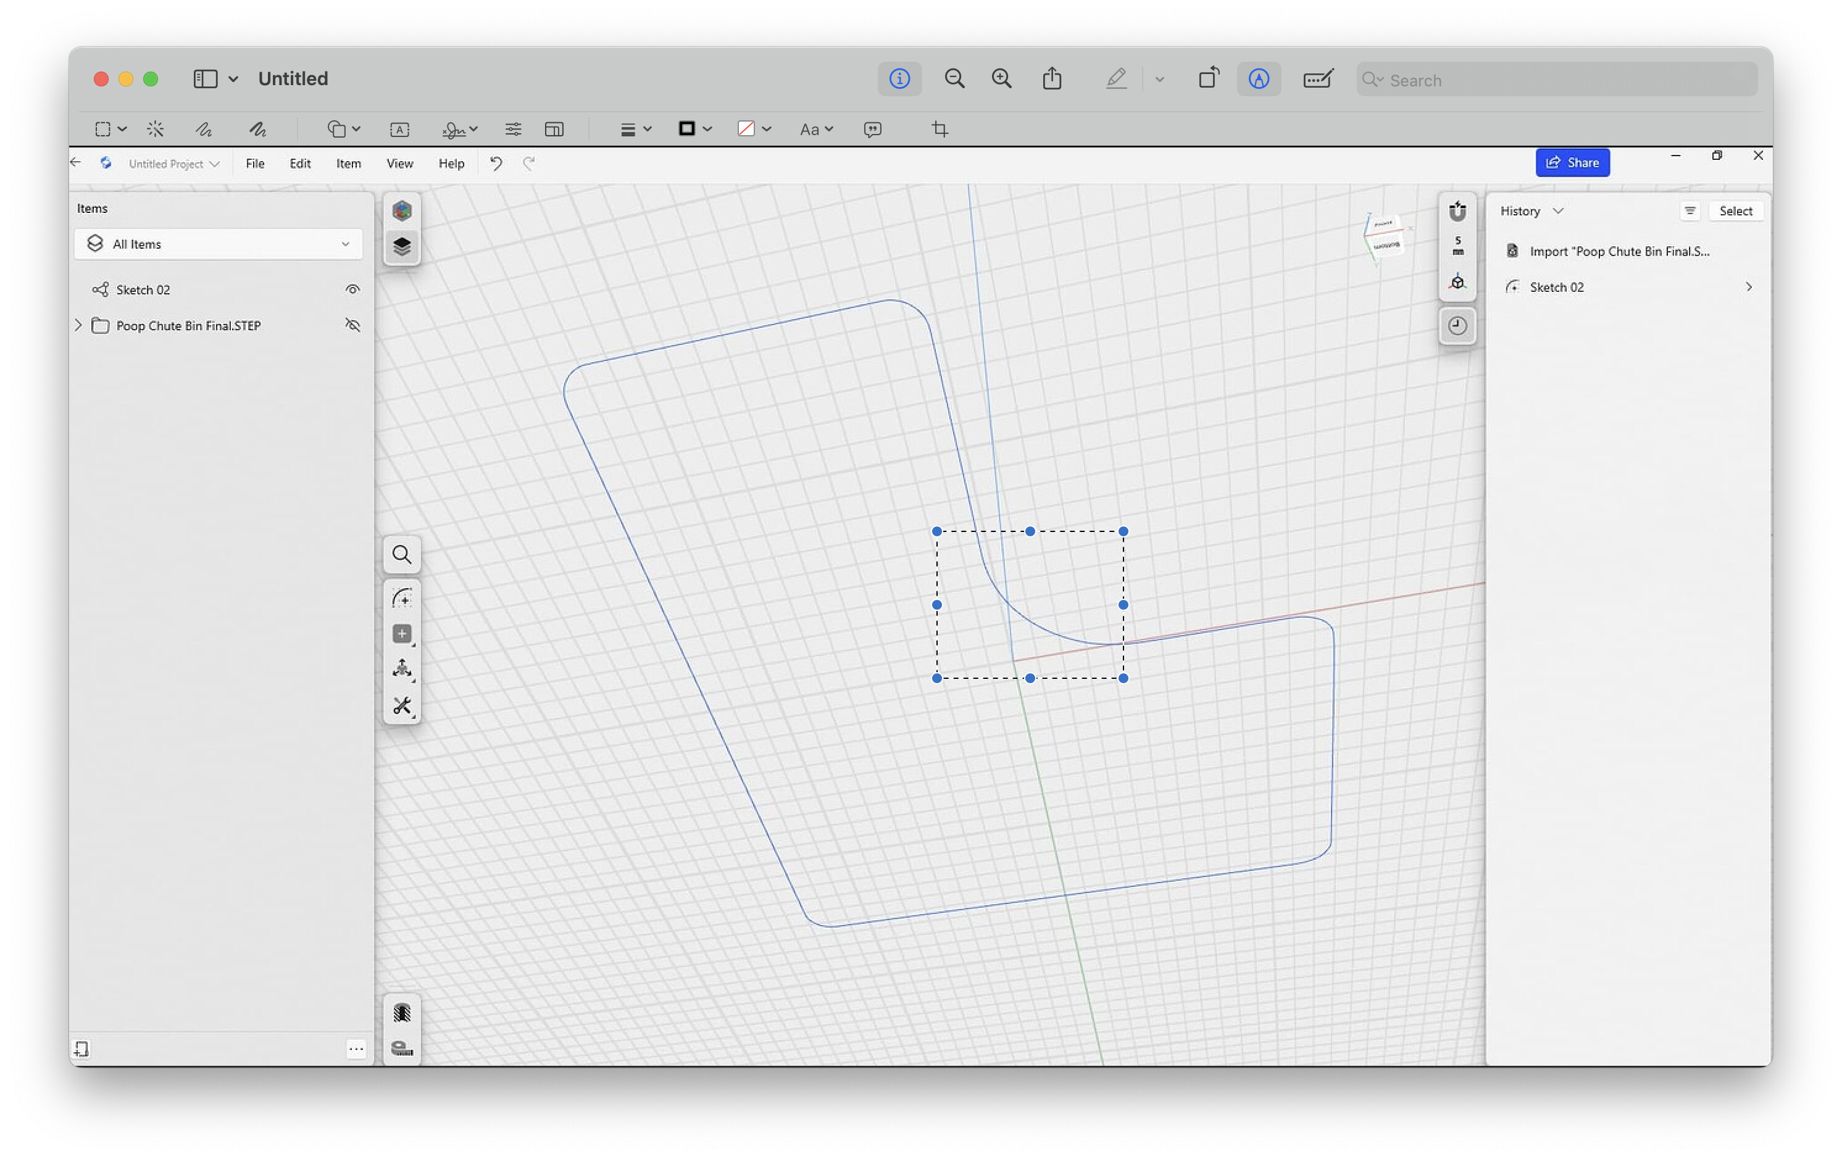The image size is (1842, 1159).
Task: Click the Redo arrow in Shapr3D menu bar
Action: (x=528, y=163)
